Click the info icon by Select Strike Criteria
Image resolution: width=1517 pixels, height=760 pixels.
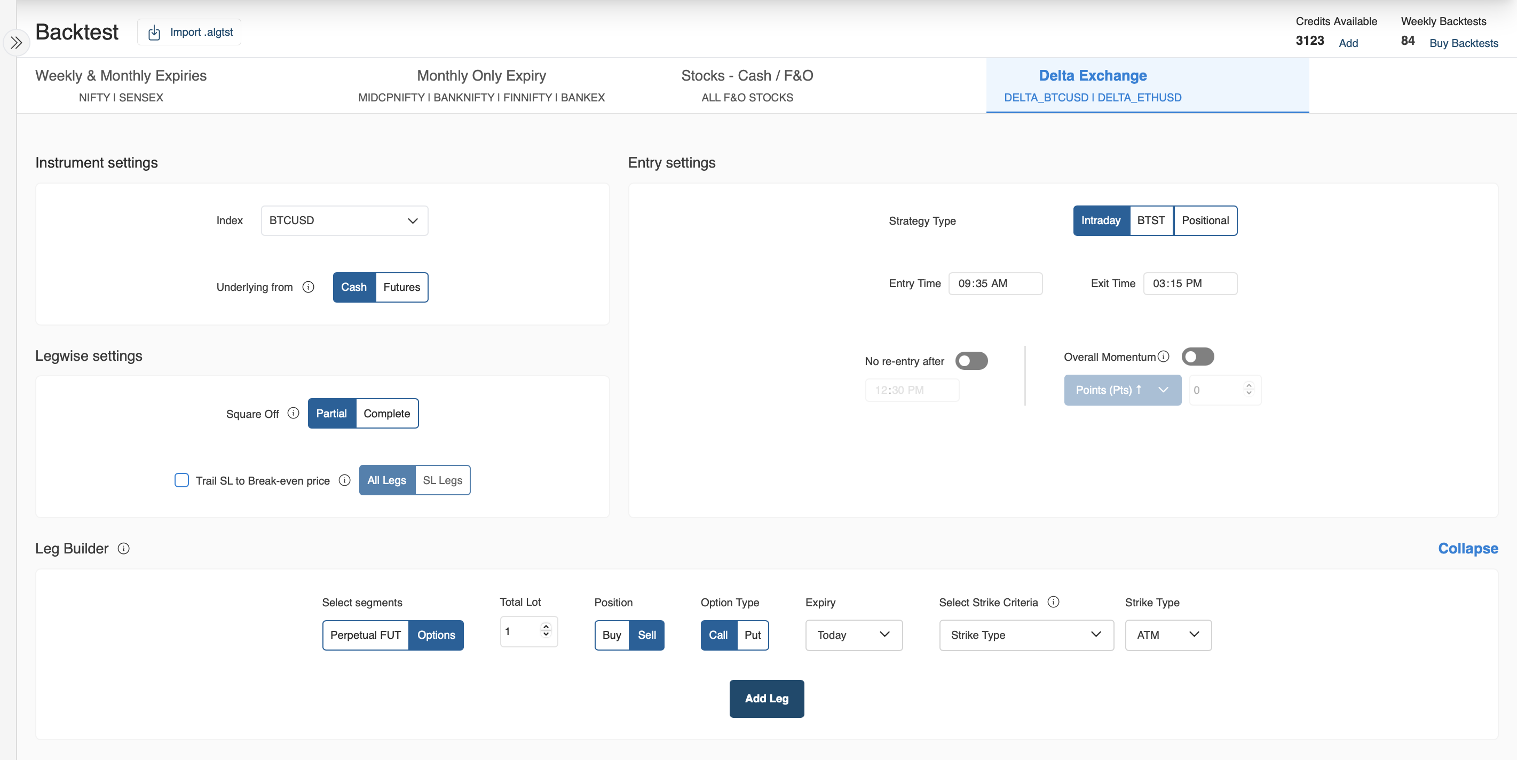pyautogui.click(x=1054, y=601)
